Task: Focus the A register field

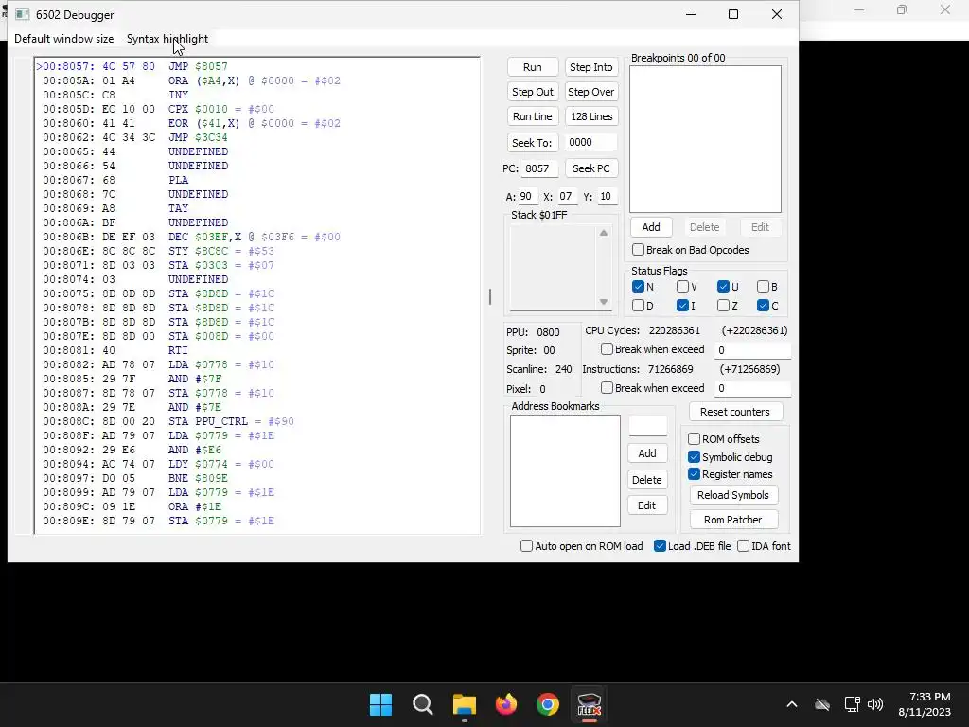Action: point(527,196)
